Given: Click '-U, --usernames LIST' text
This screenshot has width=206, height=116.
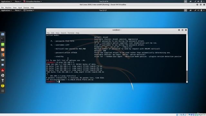Looking at the screenshot, I should (x=60, y=45).
